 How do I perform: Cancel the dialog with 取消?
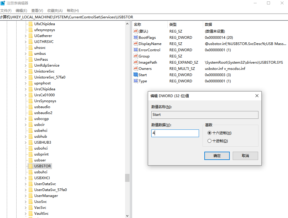245,156
